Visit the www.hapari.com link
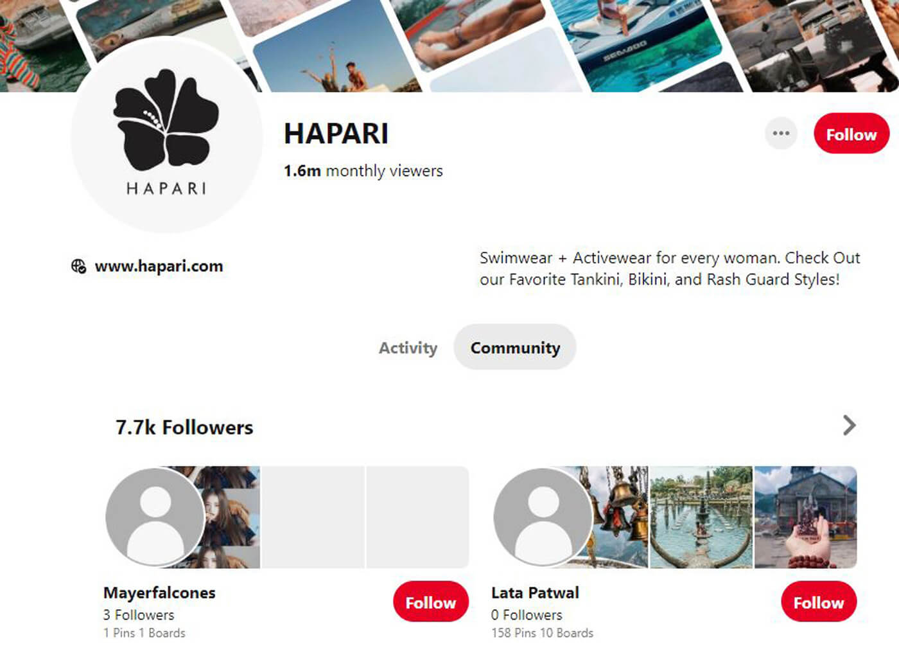The height and width of the screenshot is (671, 899). click(159, 266)
